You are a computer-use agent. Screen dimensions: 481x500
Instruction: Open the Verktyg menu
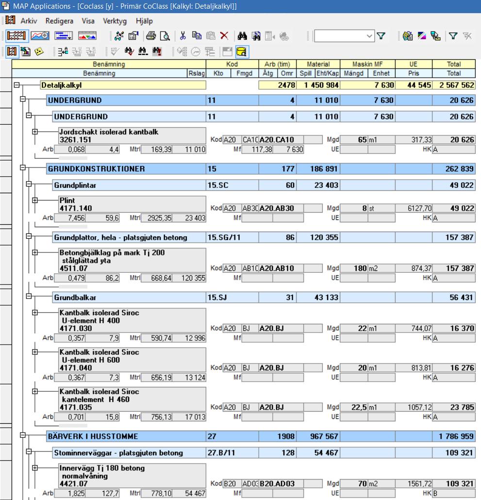(x=115, y=21)
